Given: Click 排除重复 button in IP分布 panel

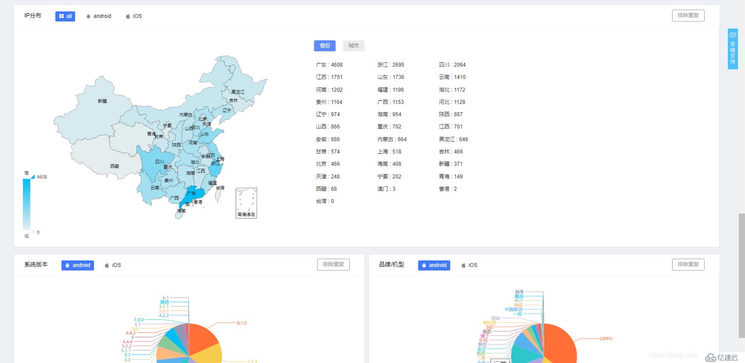Looking at the screenshot, I should (x=688, y=15).
